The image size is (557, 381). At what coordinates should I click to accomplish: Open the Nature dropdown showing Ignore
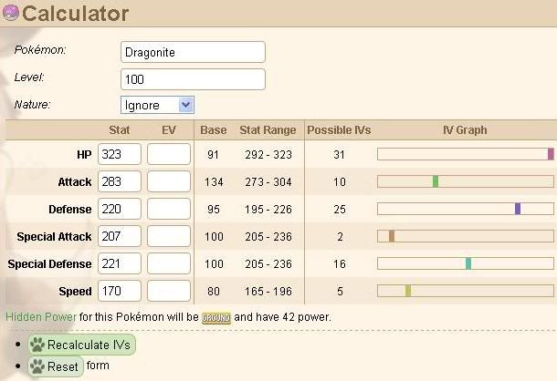coord(157,105)
